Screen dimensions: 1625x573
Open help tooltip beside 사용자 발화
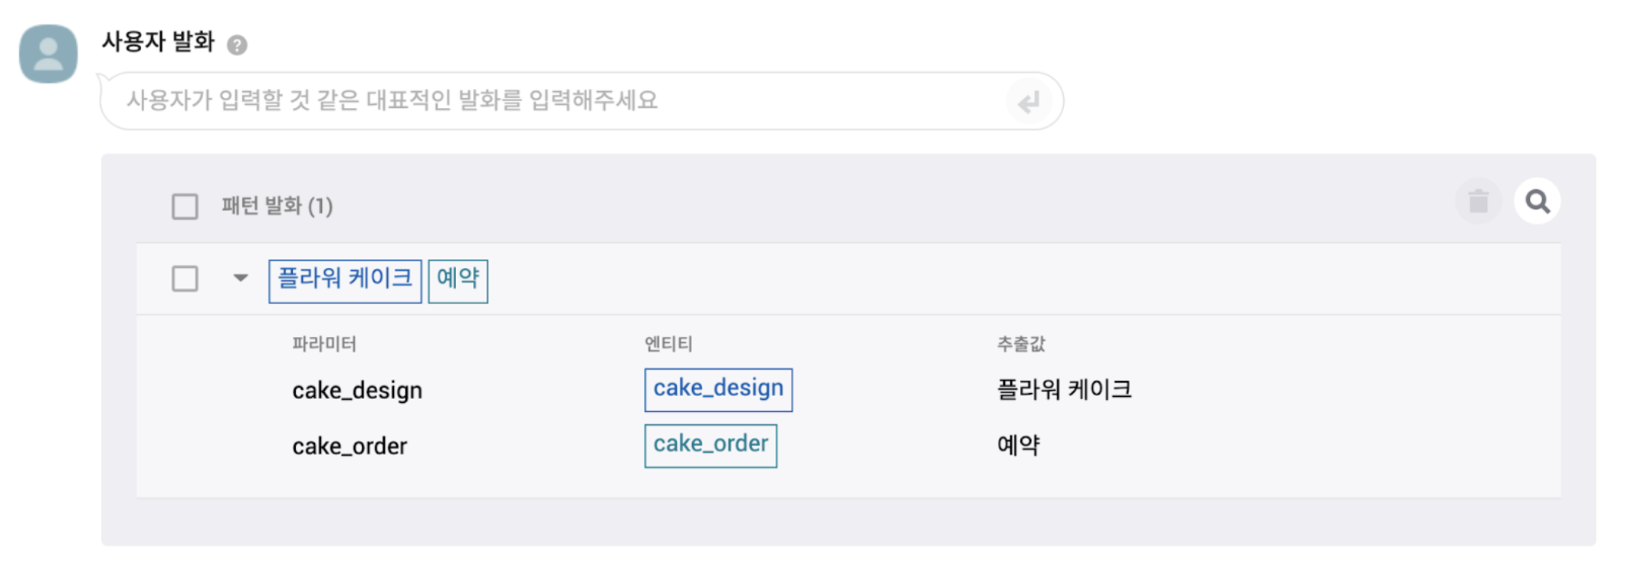237,45
